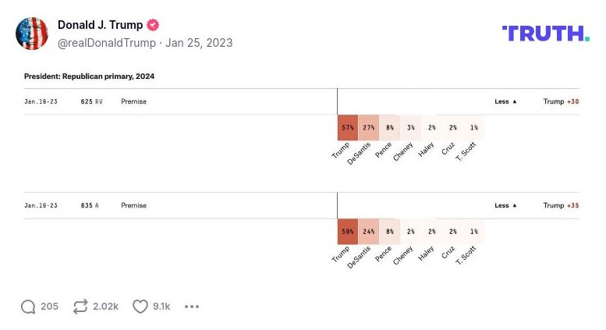606x330 pixels.
Task: Click the Jan 25, 2023 post date
Action: pos(198,42)
